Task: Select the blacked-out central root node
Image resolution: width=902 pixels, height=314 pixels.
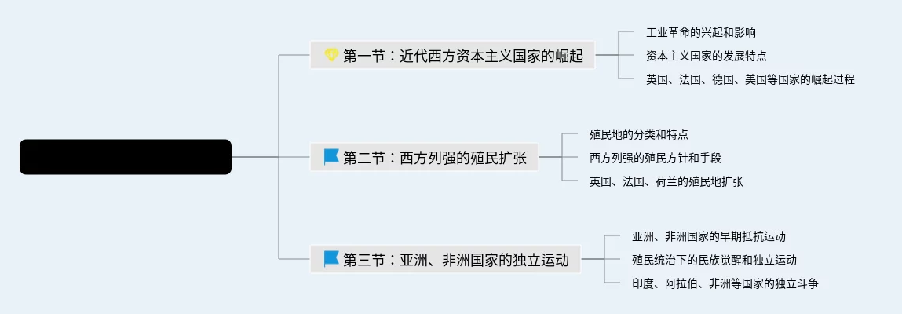Action: click(x=126, y=157)
